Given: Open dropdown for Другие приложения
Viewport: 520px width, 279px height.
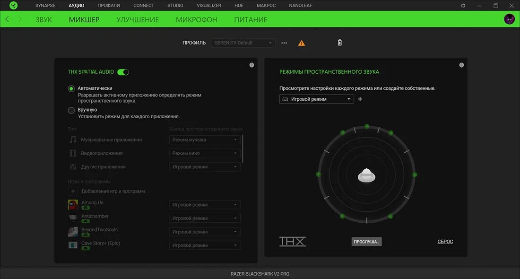Looking at the screenshot, I should [x=205, y=167].
